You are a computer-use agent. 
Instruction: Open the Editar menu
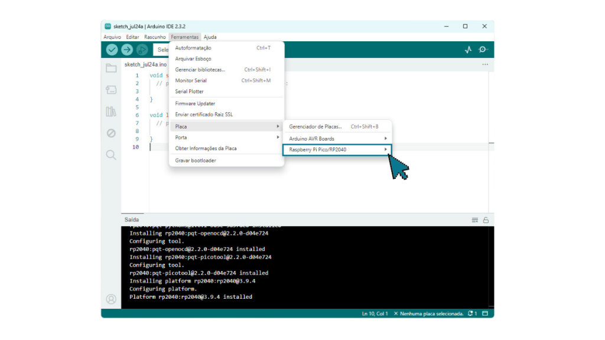point(132,37)
